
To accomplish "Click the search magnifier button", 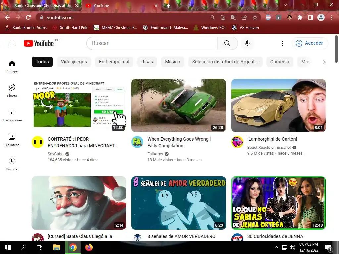I will (x=227, y=43).
